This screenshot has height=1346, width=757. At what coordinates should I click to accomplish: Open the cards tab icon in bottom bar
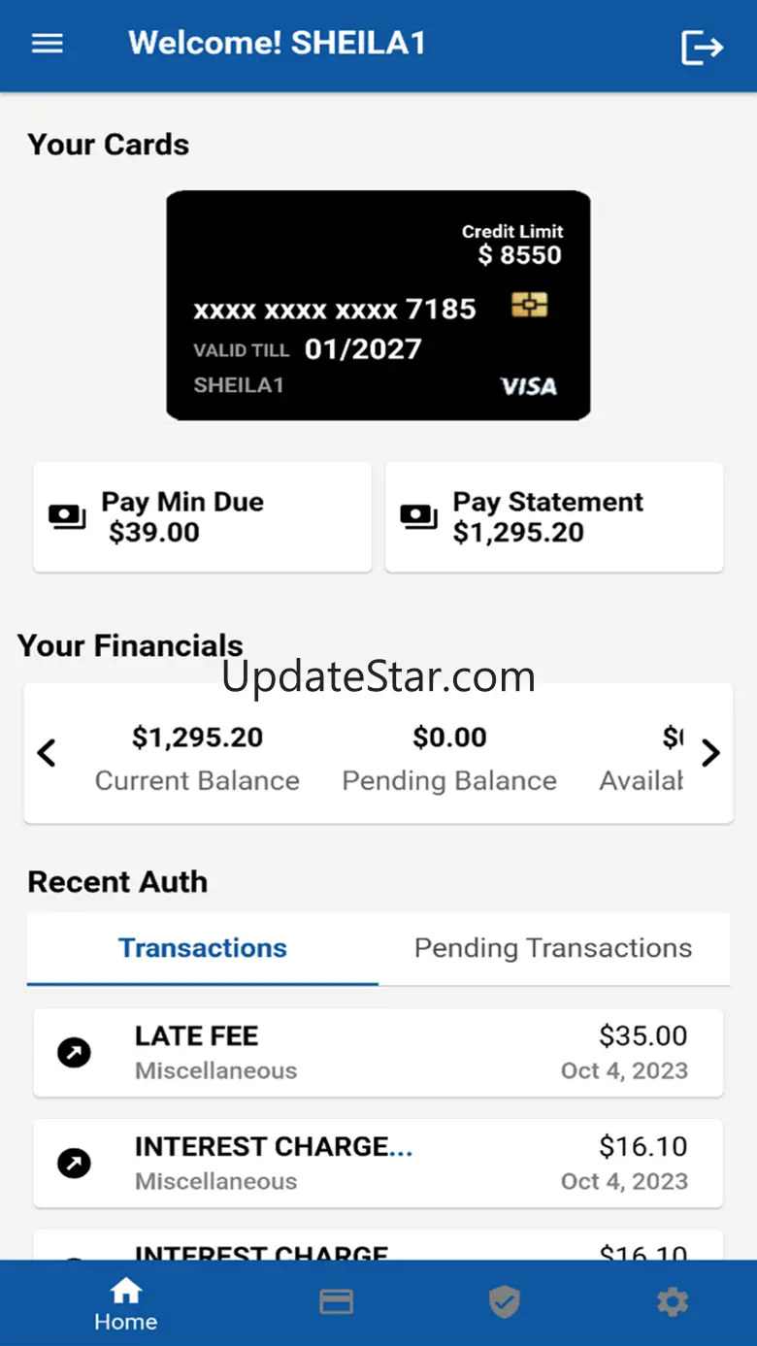336,1302
